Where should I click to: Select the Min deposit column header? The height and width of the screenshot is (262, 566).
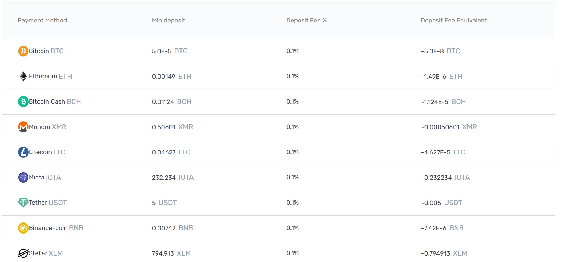tap(169, 20)
